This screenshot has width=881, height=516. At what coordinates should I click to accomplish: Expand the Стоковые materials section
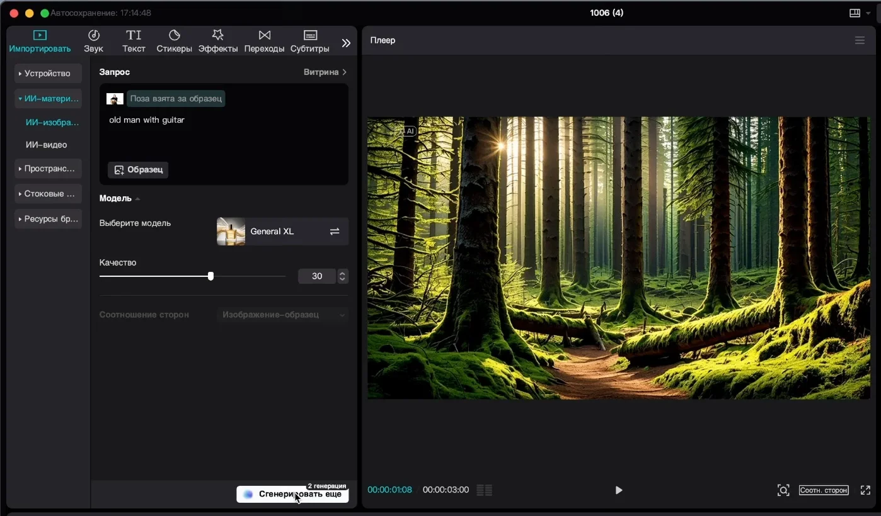[48, 194]
